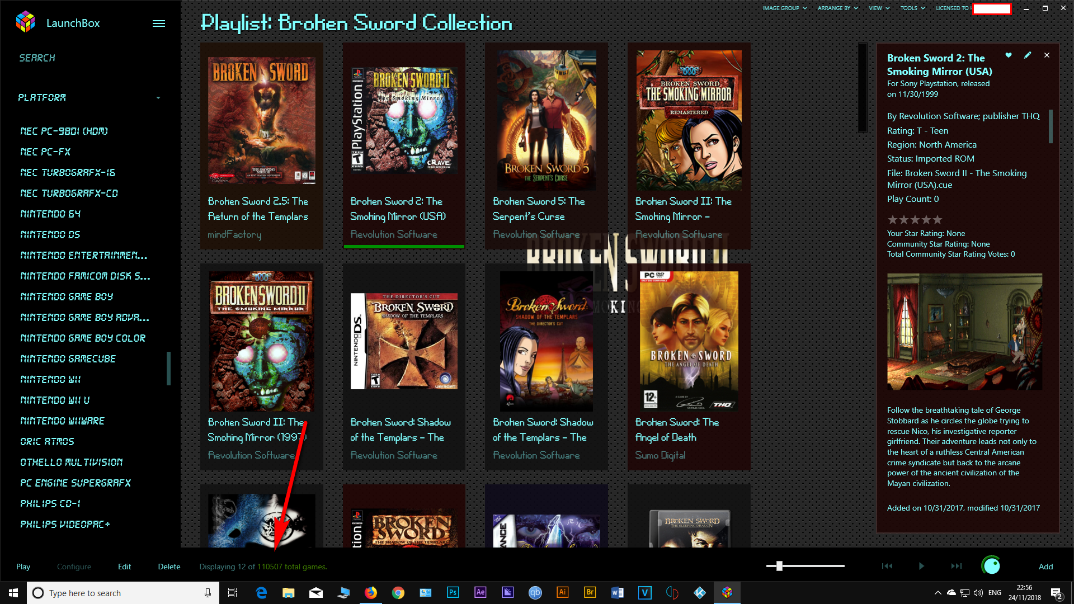Select NEC TurboGrafx-CD platform
This screenshot has height=604, width=1074.
click(69, 194)
